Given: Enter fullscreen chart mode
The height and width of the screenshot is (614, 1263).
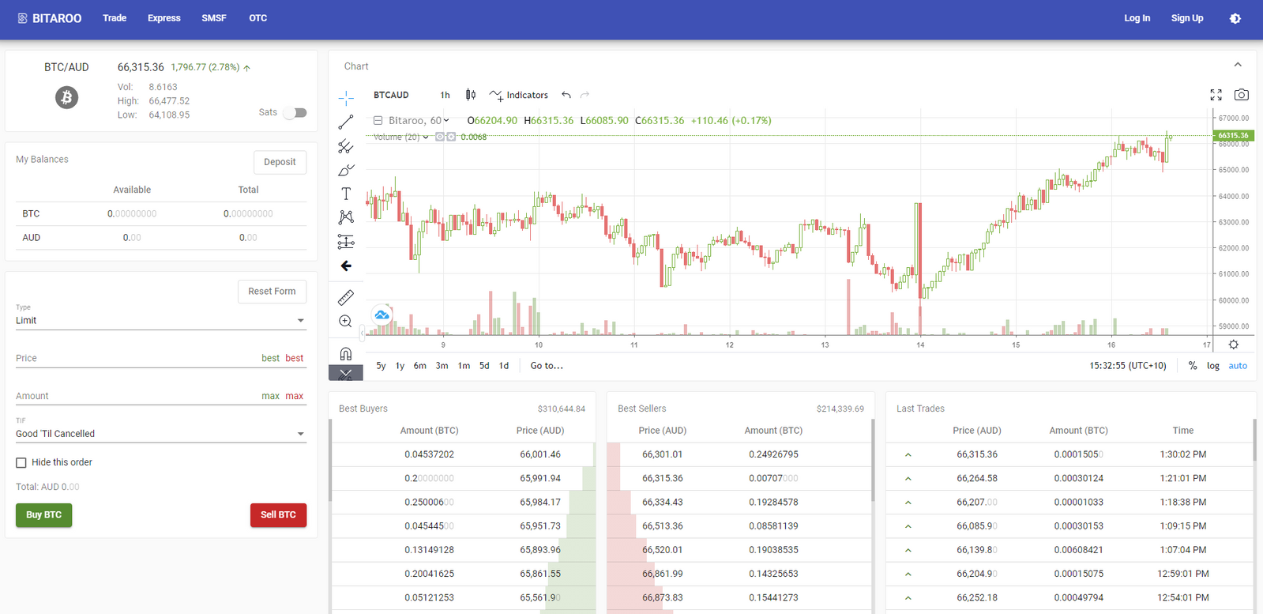Looking at the screenshot, I should 1216,95.
